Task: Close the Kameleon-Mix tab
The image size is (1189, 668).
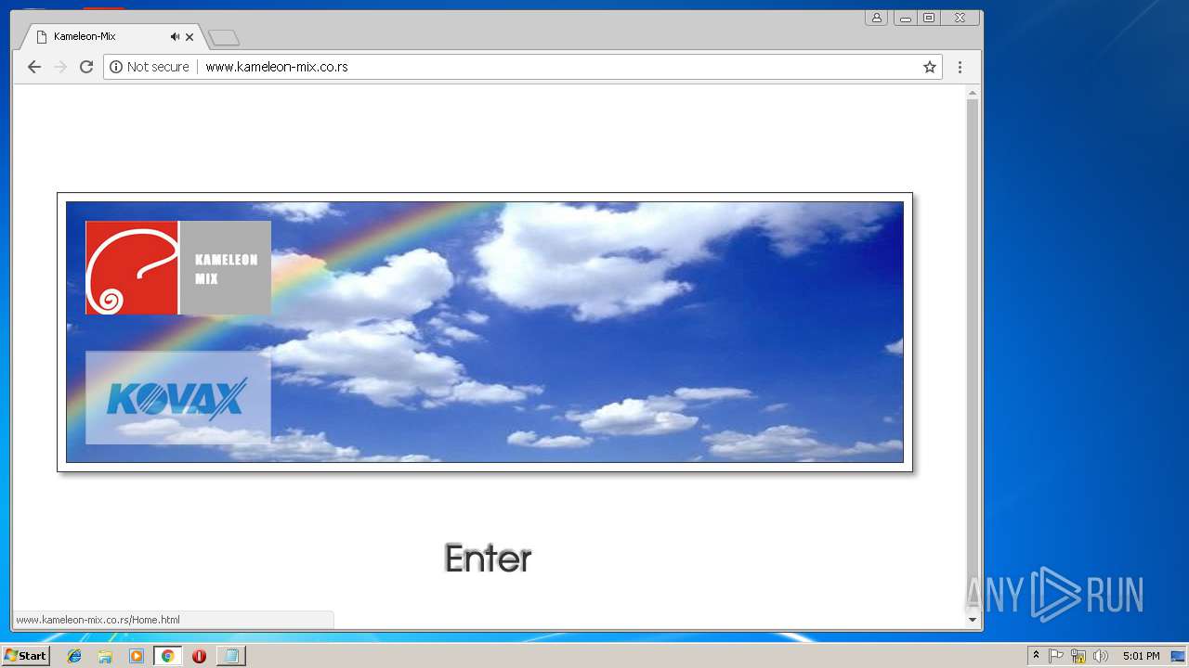Action: (189, 37)
